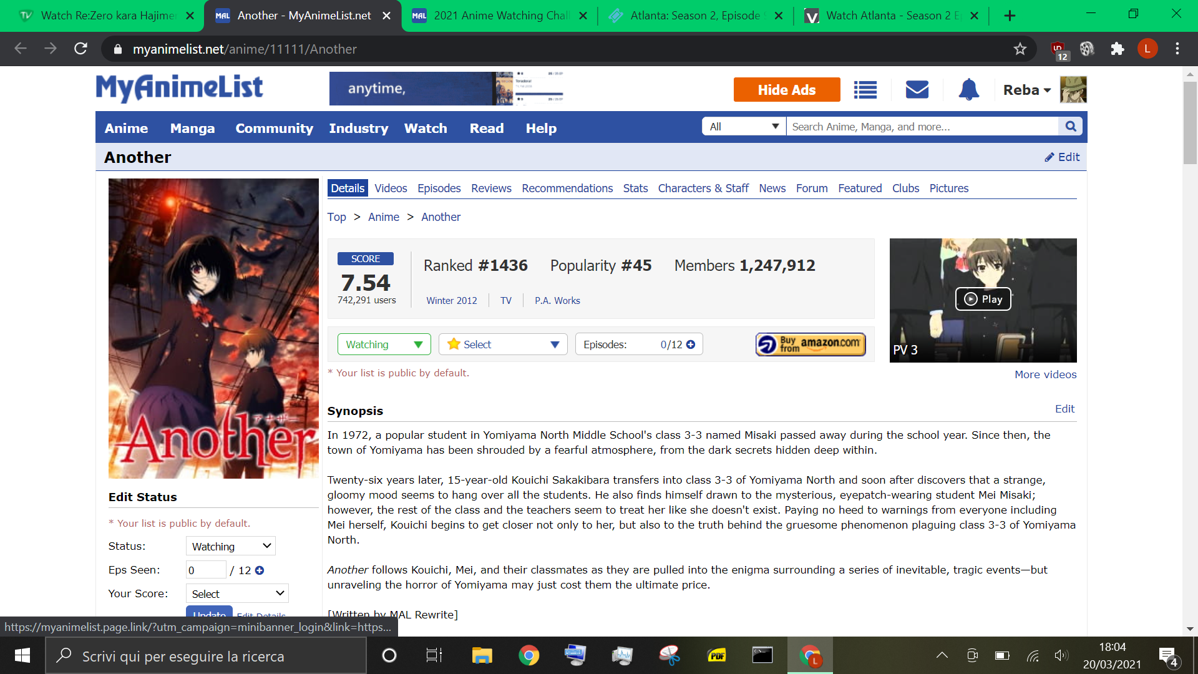Reload the page in Chrome
Viewport: 1198px width, 674px height.
click(x=80, y=49)
